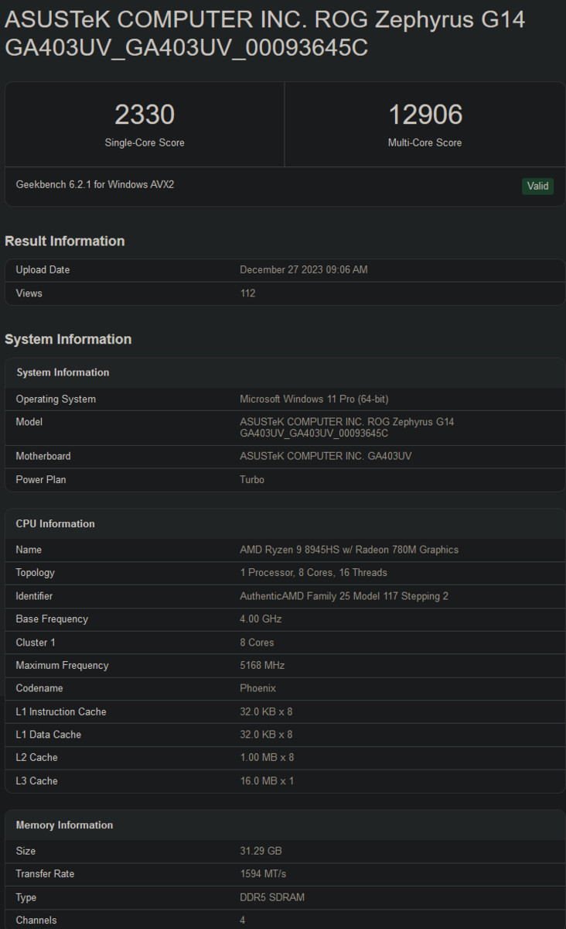Click the Multi-Core Score label
Image resolution: width=566 pixels, height=929 pixels.
point(425,143)
